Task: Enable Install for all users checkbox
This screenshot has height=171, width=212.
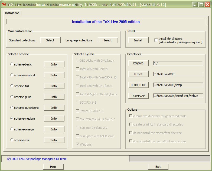Action: pyautogui.click(x=156, y=40)
